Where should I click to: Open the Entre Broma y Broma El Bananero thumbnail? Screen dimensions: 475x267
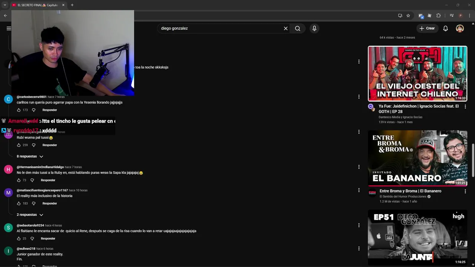[417, 158]
